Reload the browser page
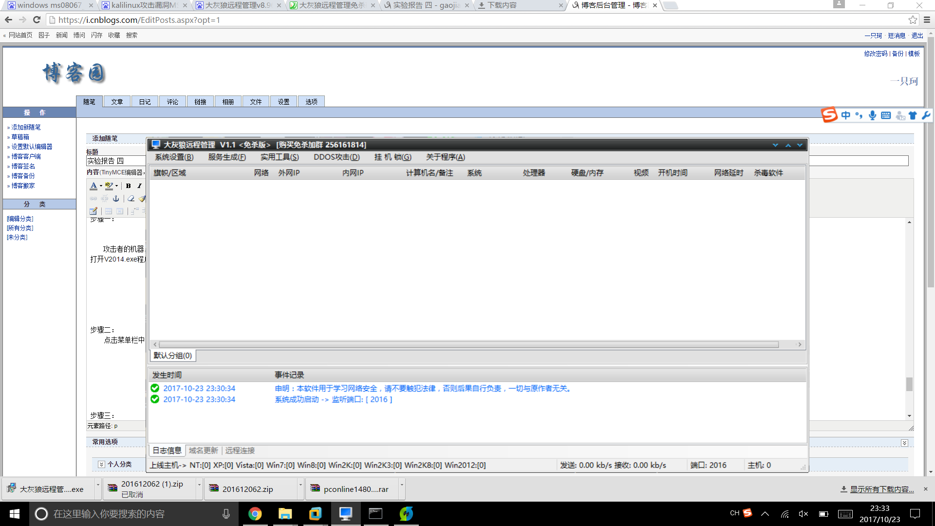 pos(37,20)
